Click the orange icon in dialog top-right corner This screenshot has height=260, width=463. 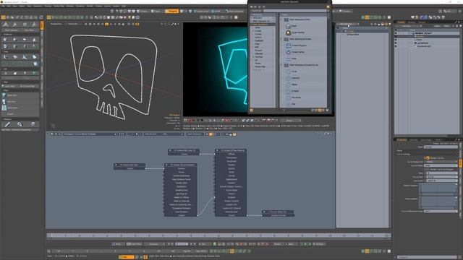[328, 6]
